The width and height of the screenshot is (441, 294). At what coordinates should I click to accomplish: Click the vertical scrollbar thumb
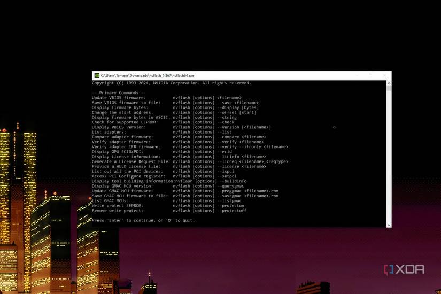pyautogui.click(x=389, y=88)
